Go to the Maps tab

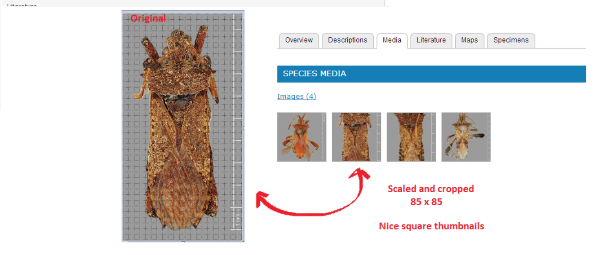(x=469, y=40)
